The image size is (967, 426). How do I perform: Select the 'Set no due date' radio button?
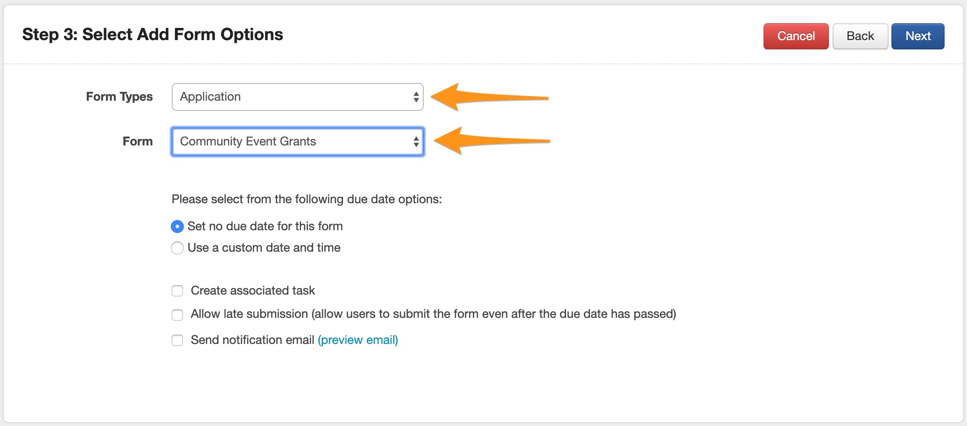click(x=177, y=227)
